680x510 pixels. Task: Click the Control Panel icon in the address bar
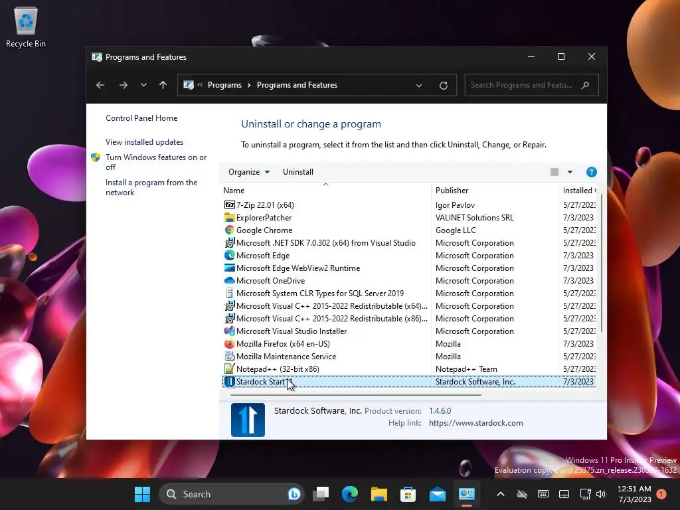pyautogui.click(x=189, y=85)
